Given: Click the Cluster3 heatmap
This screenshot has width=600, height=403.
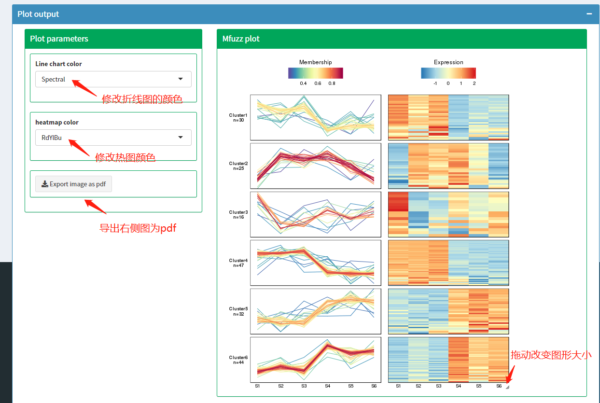Looking at the screenshot, I should coord(448,214).
